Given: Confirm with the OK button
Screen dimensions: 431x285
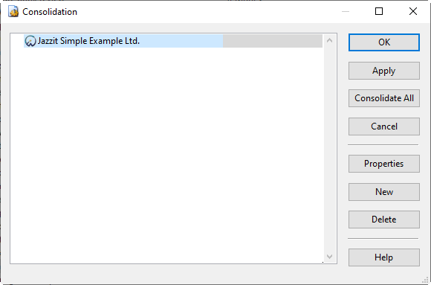Looking at the screenshot, I should (x=384, y=42).
